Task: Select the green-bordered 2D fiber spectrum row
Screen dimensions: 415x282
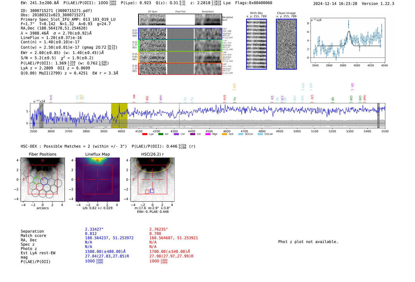Action: [180, 45]
